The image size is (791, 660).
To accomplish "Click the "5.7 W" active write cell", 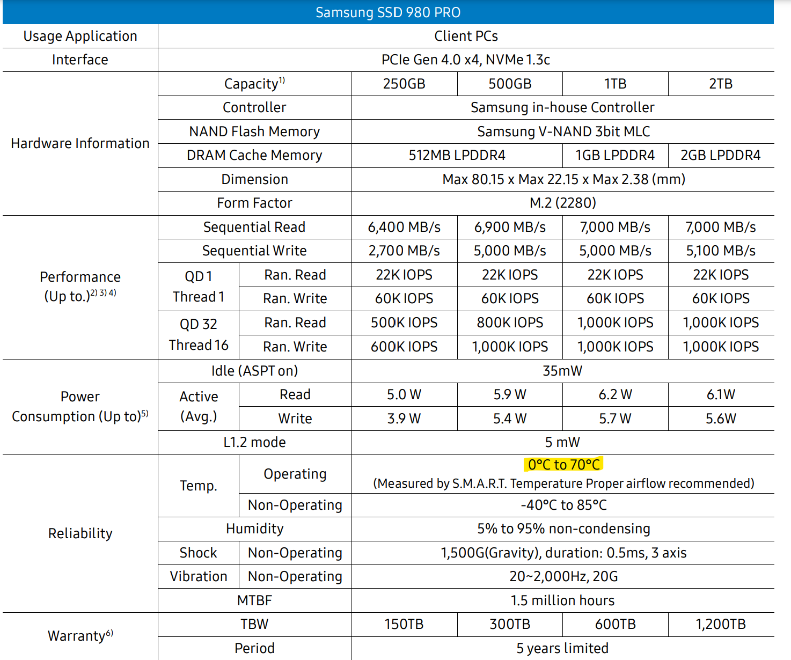I will point(616,419).
